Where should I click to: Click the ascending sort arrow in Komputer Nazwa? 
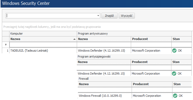(x=74, y=39)
